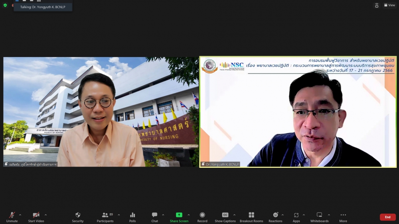Image resolution: width=399 pixels, height=224 pixels.
Task: Open the Participants list
Action: click(105, 217)
